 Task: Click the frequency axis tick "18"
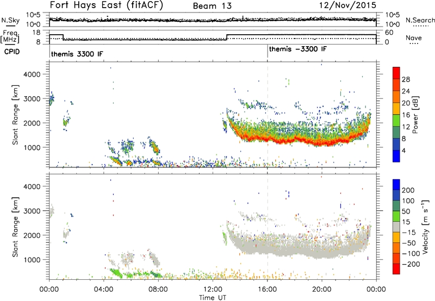click(36, 33)
